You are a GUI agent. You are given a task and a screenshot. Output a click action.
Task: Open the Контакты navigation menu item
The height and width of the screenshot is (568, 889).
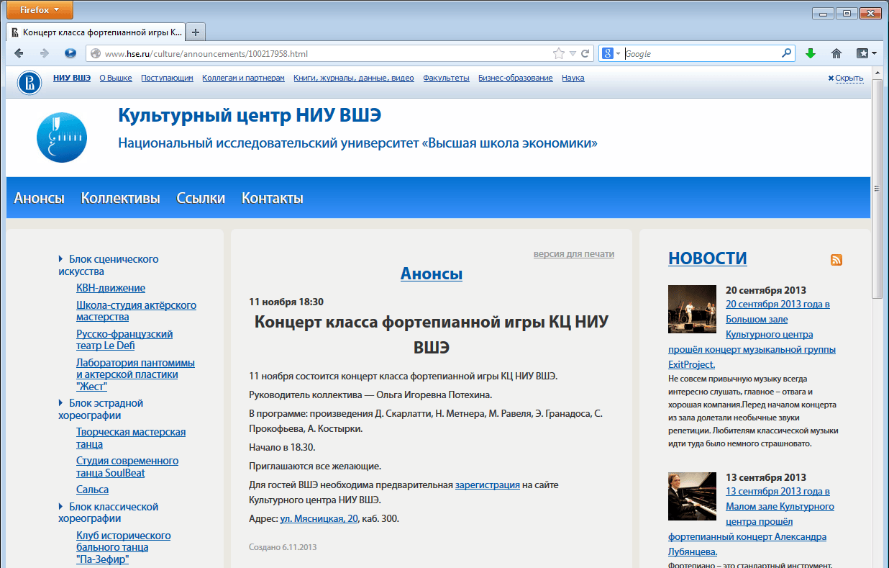(272, 198)
